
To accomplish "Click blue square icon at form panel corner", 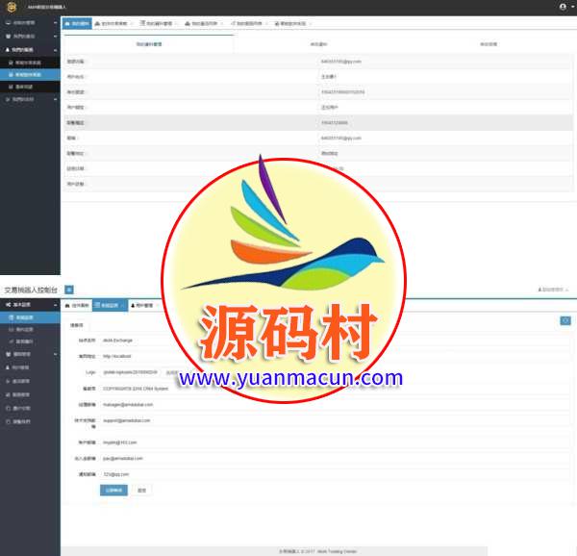I will pyautogui.click(x=565, y=321).
